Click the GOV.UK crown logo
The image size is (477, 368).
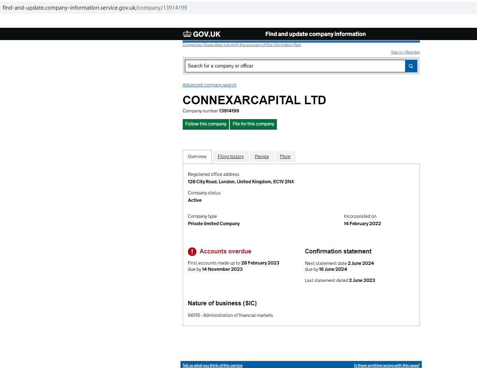[x=202, y=34]
